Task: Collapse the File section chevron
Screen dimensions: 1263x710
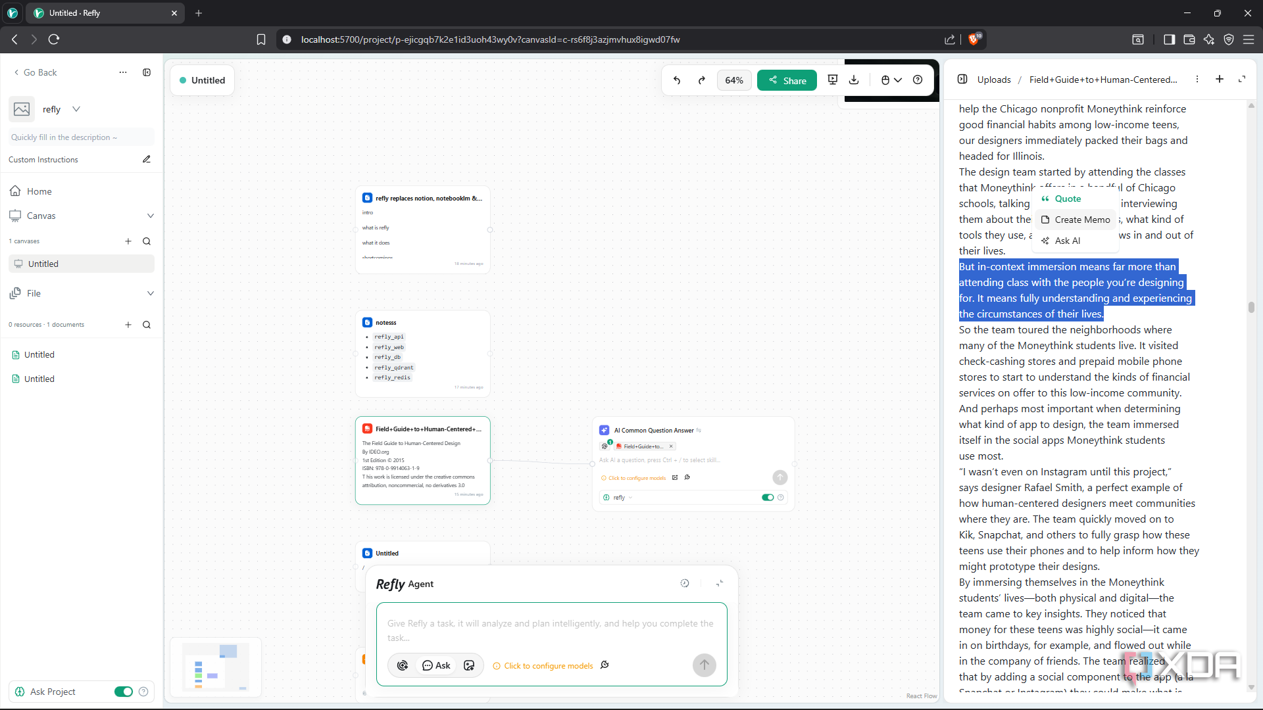Action: coord(151,293)
